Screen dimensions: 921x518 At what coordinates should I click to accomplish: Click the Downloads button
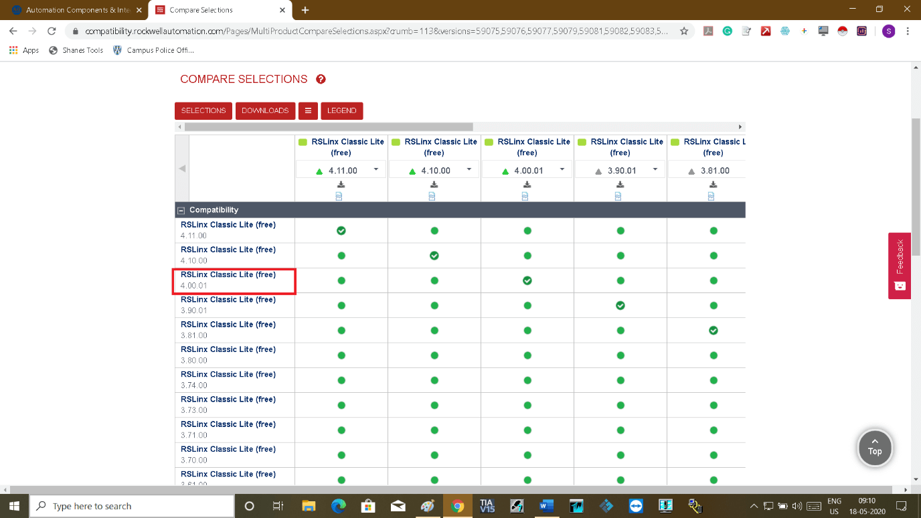[265, 110]
